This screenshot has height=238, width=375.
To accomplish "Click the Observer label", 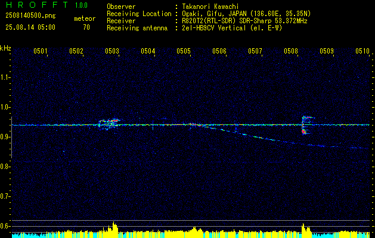I will [121, 7].
